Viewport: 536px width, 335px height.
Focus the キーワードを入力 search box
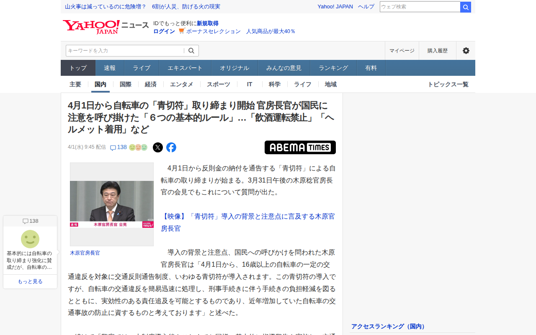pyautogui.click(x=125, y=51)
